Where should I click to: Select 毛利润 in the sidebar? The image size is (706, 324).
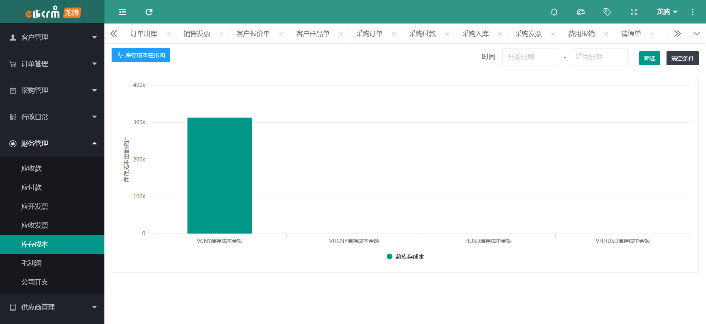tap(32, 263)
